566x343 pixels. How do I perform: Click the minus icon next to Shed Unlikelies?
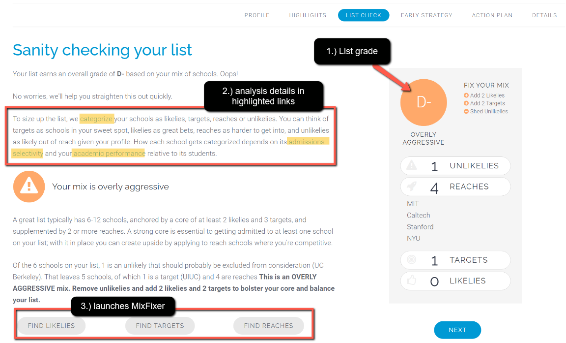click(x=466, y=111)
